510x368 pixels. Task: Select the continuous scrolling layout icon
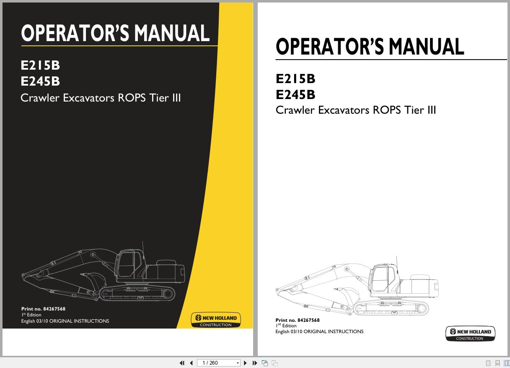point(498,363)
